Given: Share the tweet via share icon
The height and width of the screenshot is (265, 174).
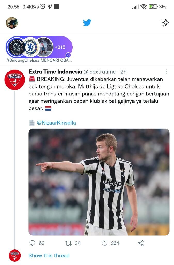Looking at the screenshot, I should pos(141,243).
